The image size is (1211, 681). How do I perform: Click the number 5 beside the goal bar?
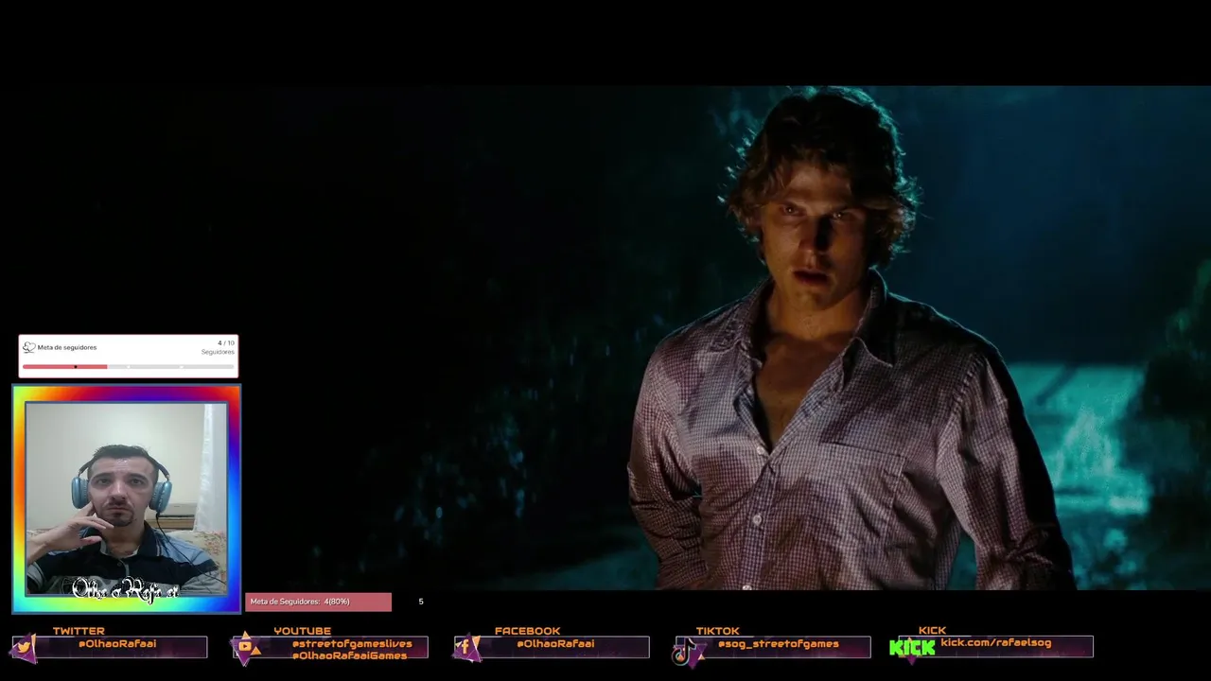[x=421, y=602]
